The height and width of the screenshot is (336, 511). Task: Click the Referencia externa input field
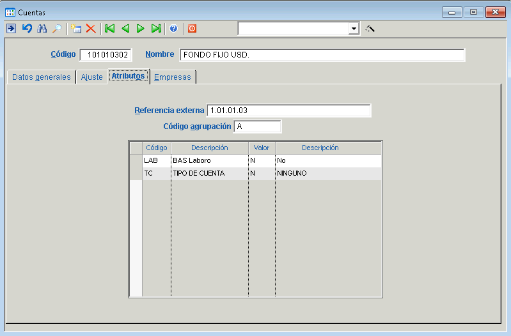pyautogui.click(x=288, y=111)
